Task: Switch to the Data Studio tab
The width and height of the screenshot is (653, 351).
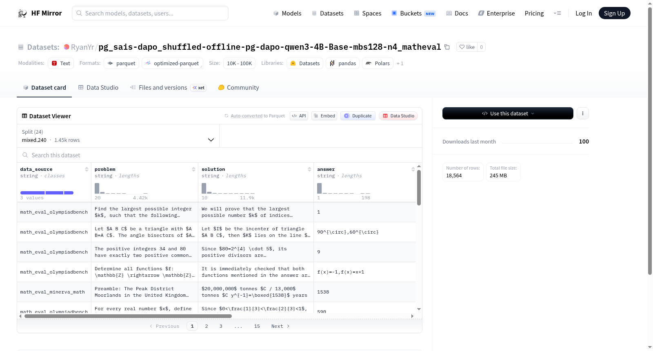Action: coord(98,88)
